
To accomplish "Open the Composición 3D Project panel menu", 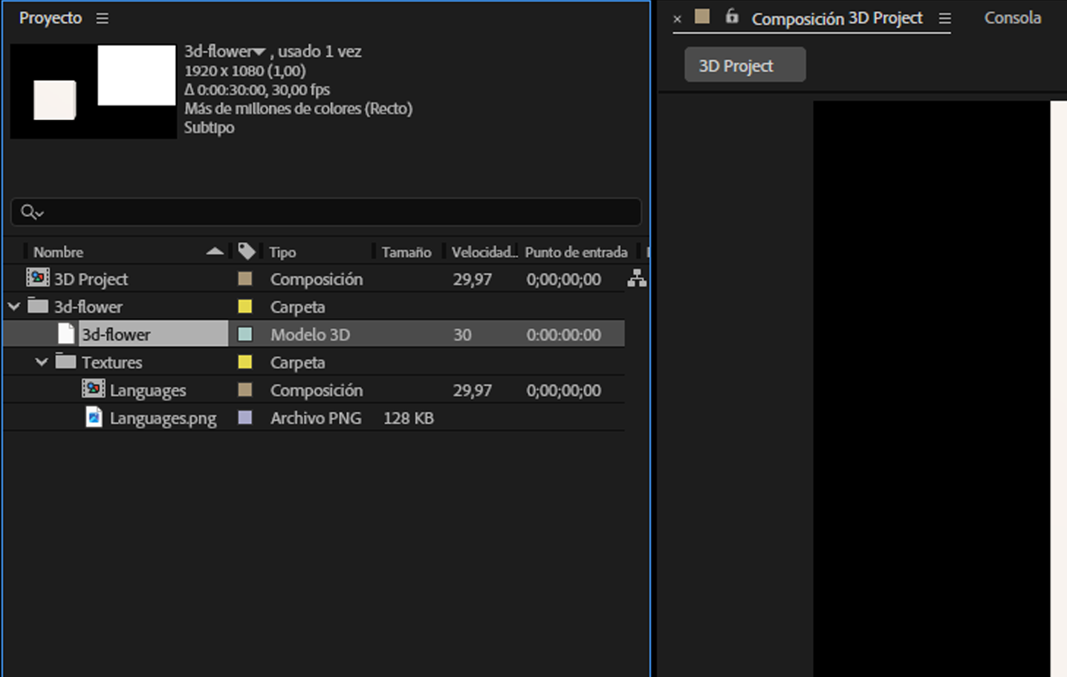I will pos(944,19).
